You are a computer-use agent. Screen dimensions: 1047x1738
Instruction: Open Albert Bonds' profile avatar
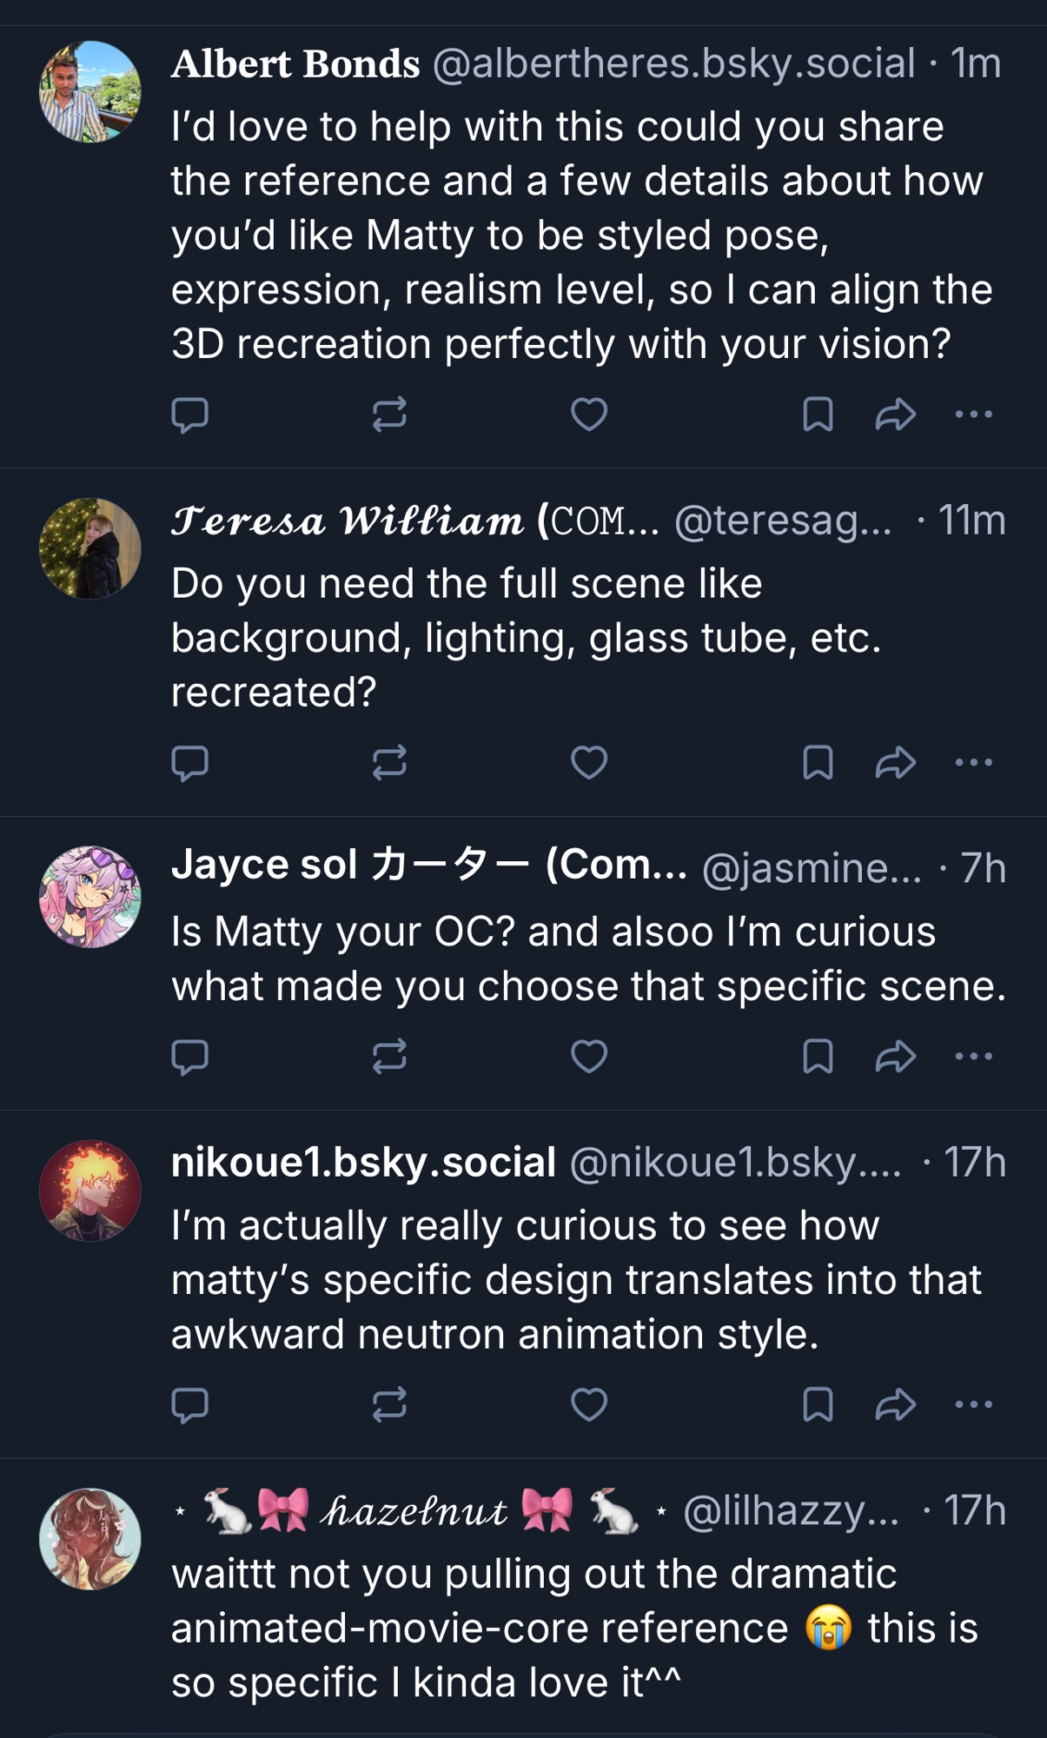(x=90, y=91)
